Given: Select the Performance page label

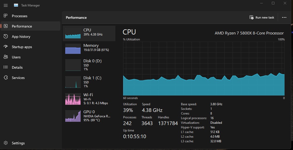Looking at the screenshot, I should point(22,26).
